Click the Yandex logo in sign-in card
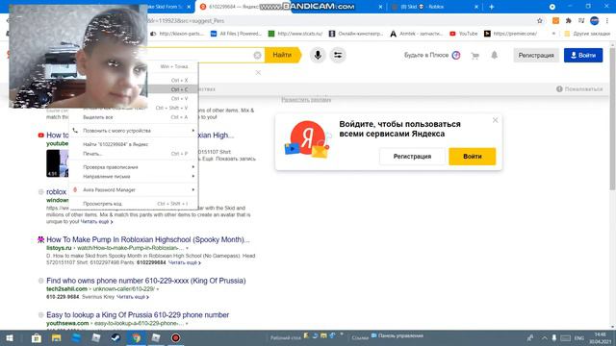Viewport: 616px width, 346px height. click(x=307, y=137)
